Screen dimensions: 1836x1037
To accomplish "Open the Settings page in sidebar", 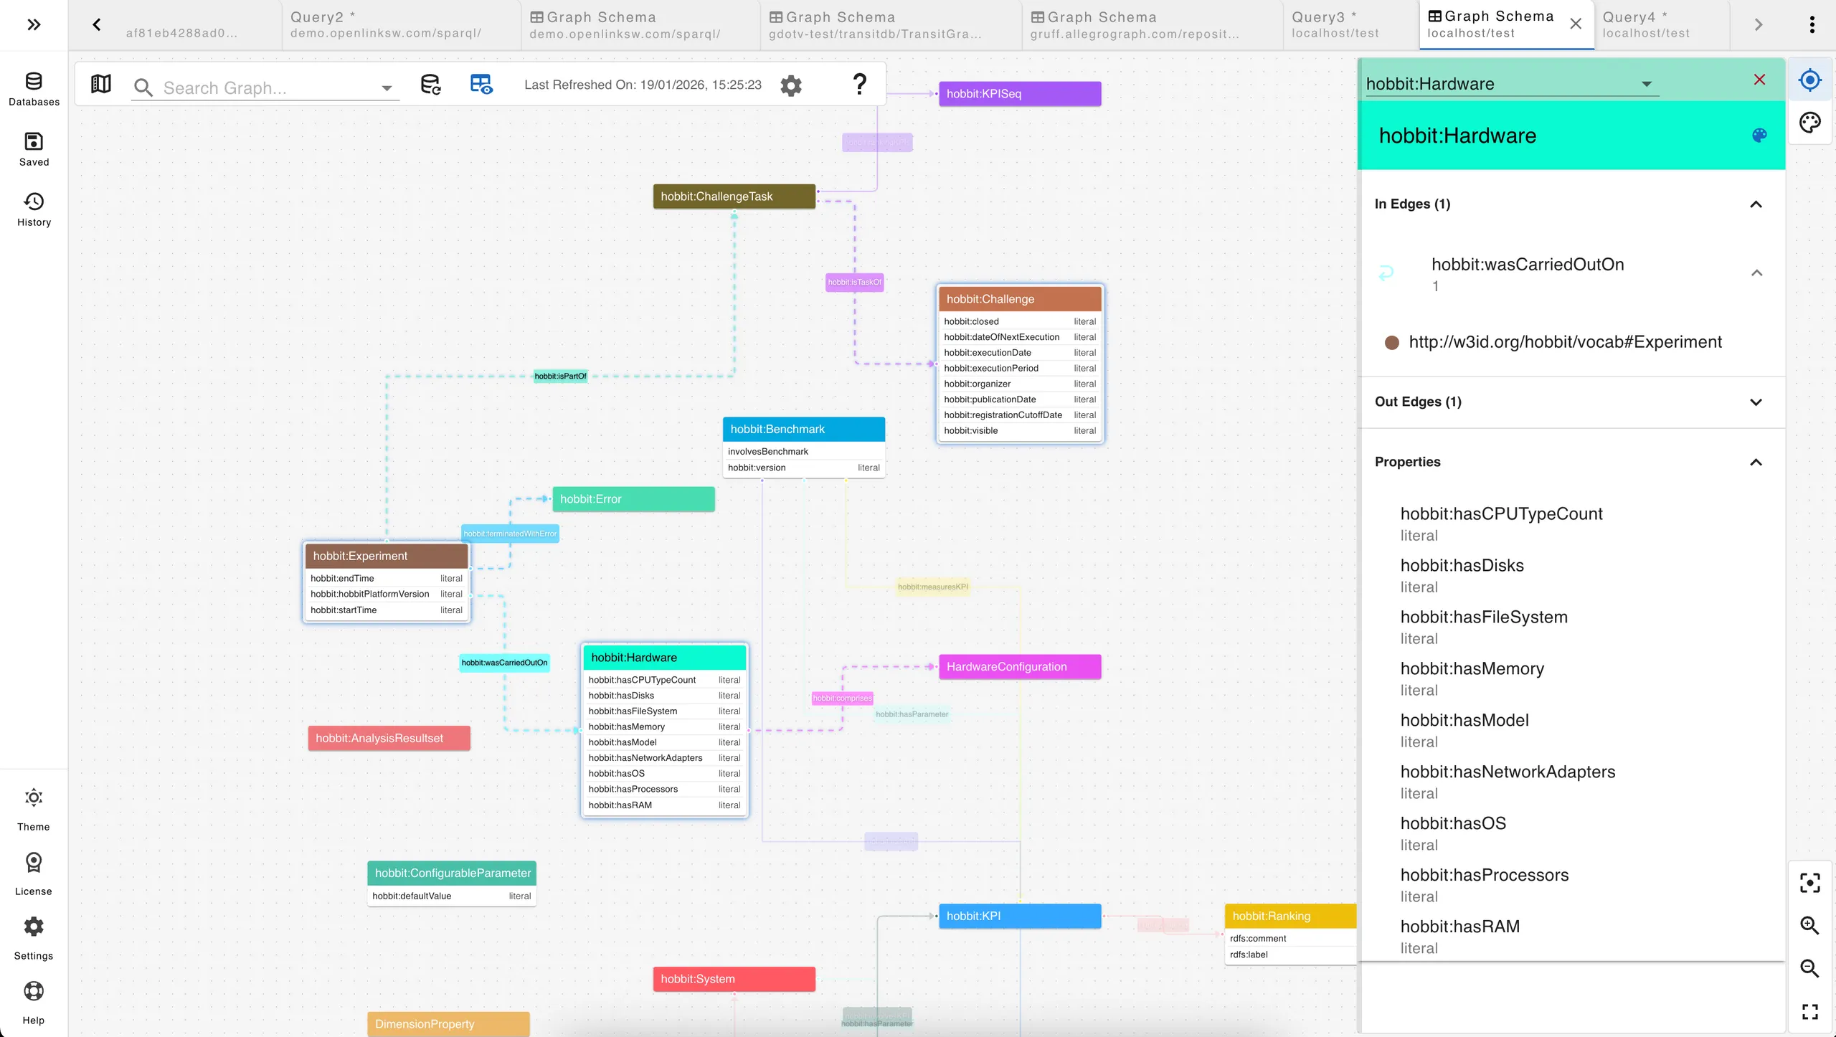I will pos(34,939).
